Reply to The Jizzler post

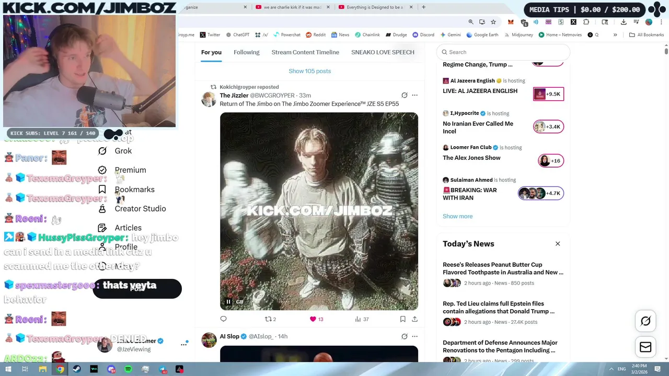coord(224,319)
